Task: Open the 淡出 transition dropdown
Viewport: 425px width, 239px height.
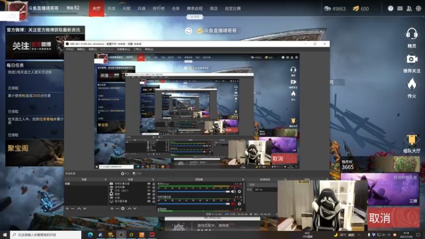Action: (x=263, y=184)
